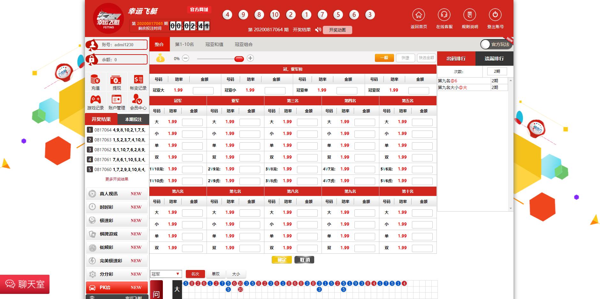Click the 登出账号 power icon
This screenshot has height=299, width=600.
click(495, 15)
